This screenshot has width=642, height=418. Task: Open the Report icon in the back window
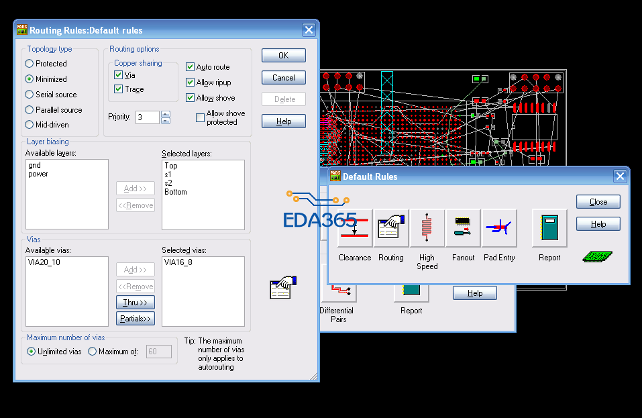coord(411,293)
